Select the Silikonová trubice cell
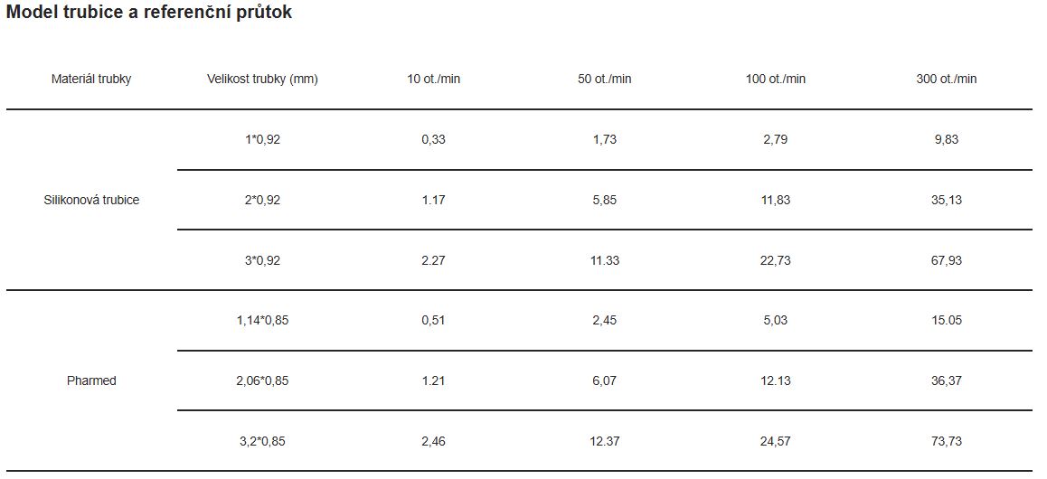1047x479 pixels. (91, 200)
